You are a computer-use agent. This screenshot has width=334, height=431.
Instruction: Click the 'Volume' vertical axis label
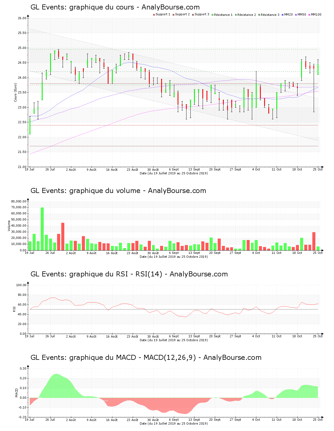tap(9, 226)
